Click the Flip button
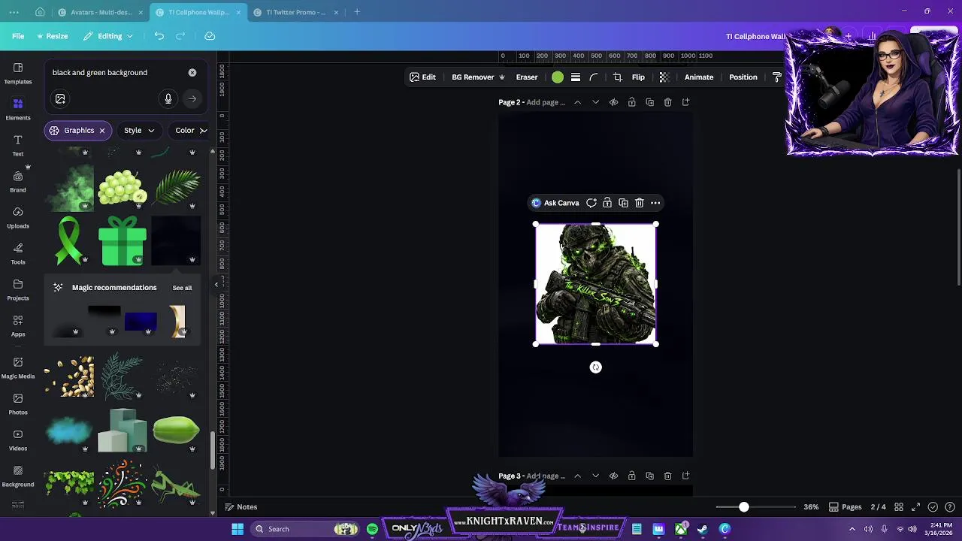 pyautogui.click(x=638, y=77)
